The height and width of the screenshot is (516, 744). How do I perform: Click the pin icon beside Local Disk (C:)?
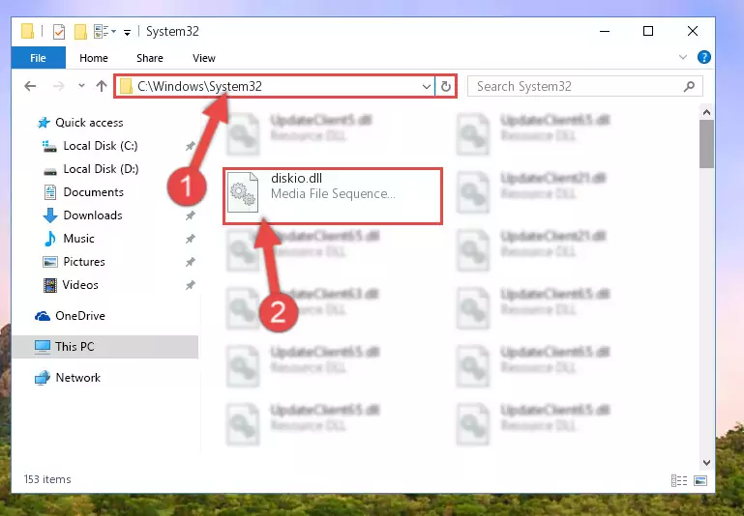point(190,146)
